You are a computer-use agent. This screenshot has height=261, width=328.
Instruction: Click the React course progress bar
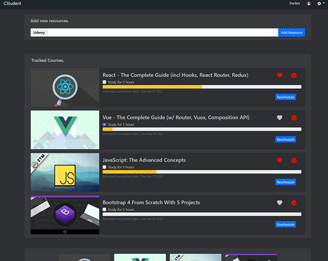(202, 87)
